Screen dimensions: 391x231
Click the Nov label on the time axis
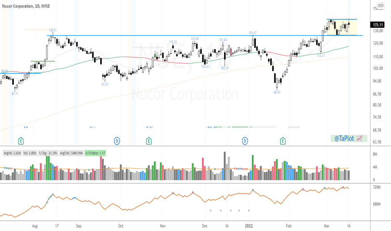(x=163, y=226)
